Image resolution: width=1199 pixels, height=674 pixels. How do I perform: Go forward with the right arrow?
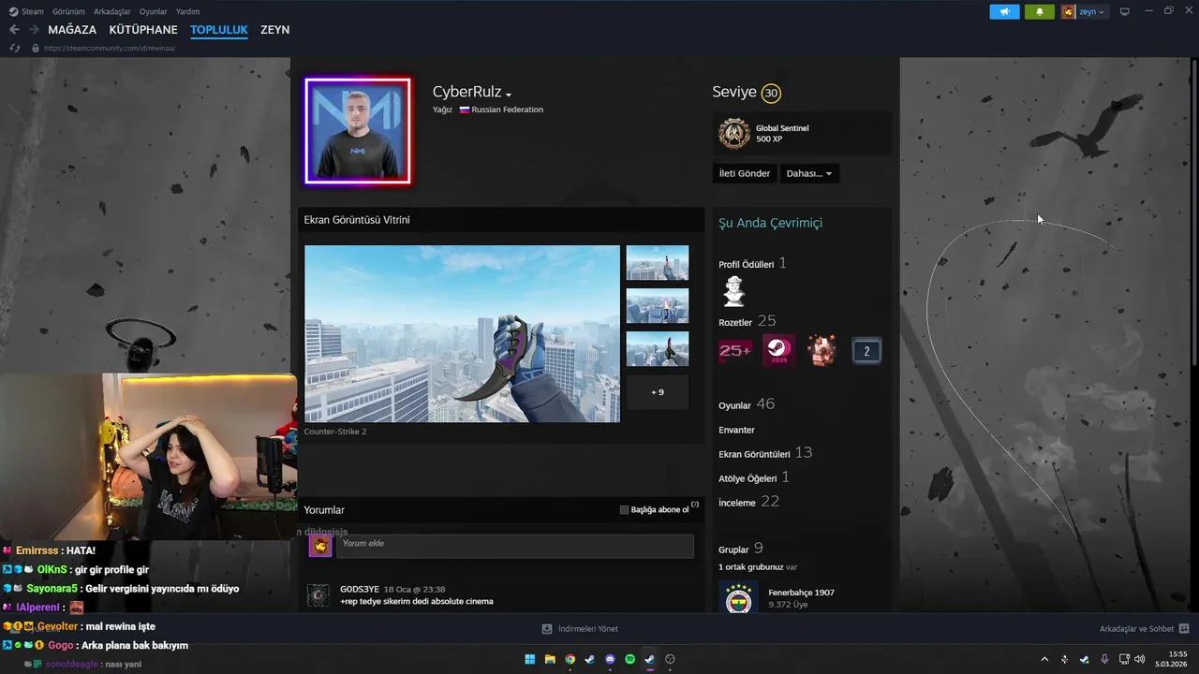[x=34, y=30]
